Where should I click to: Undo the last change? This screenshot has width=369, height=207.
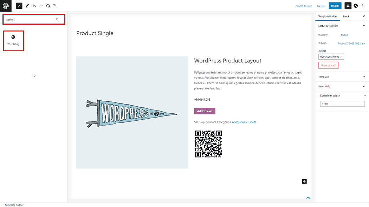click(34, 6)
